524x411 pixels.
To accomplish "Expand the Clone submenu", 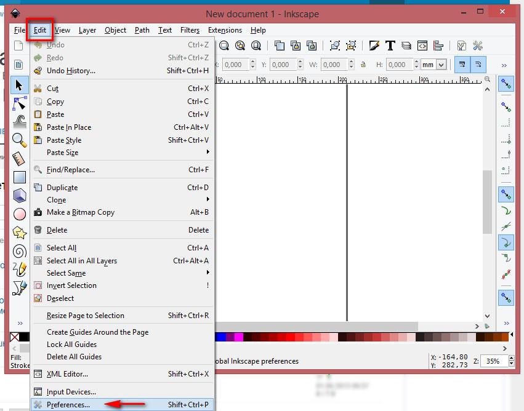I will 122,200.
